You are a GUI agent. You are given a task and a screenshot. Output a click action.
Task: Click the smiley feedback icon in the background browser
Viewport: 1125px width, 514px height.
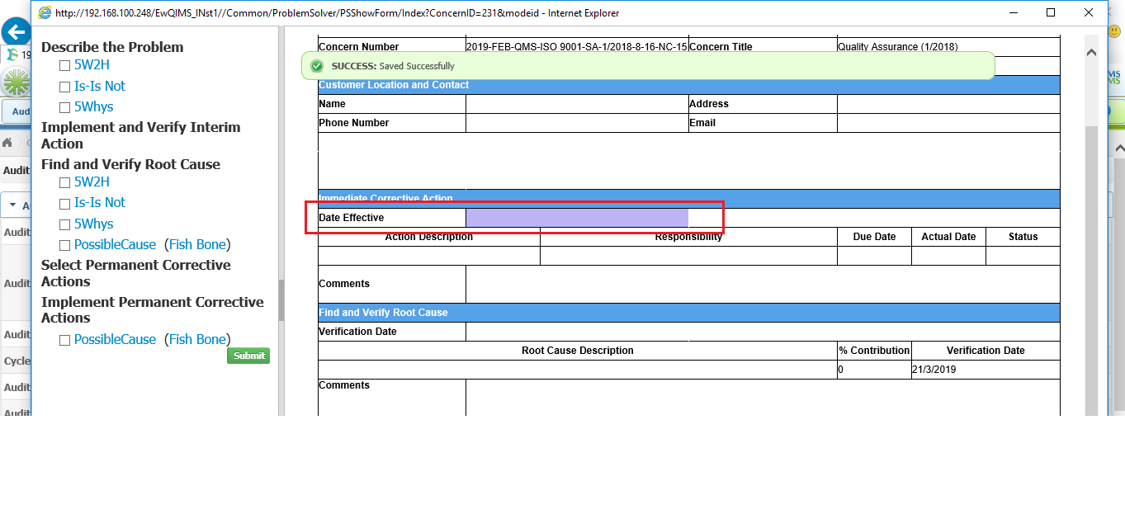pos(1114,31)
